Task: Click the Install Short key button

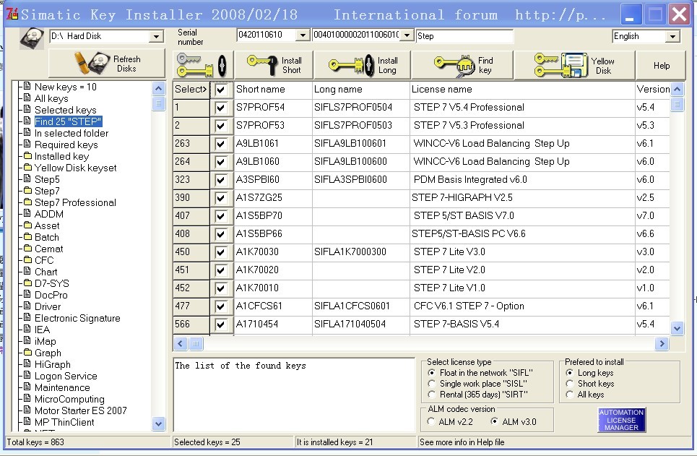Action: [274, 65]
